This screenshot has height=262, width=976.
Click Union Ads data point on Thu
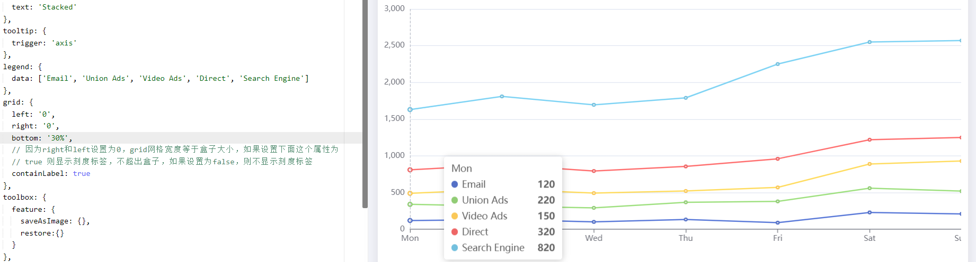686,202
